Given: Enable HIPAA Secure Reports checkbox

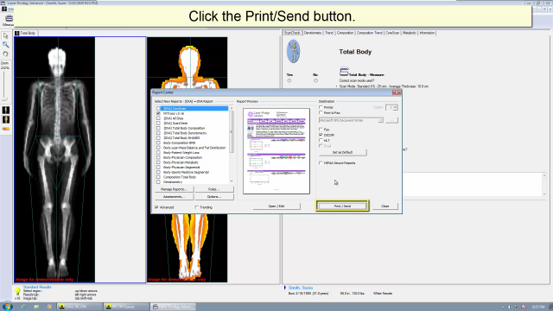Looking at the screenshot, I should pos(321,163).
